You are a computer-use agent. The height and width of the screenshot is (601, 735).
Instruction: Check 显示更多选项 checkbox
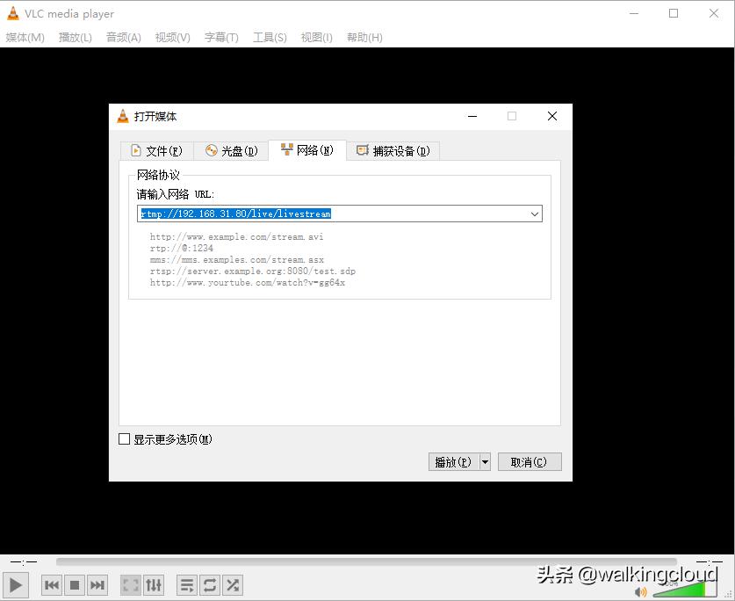point(124,438)
